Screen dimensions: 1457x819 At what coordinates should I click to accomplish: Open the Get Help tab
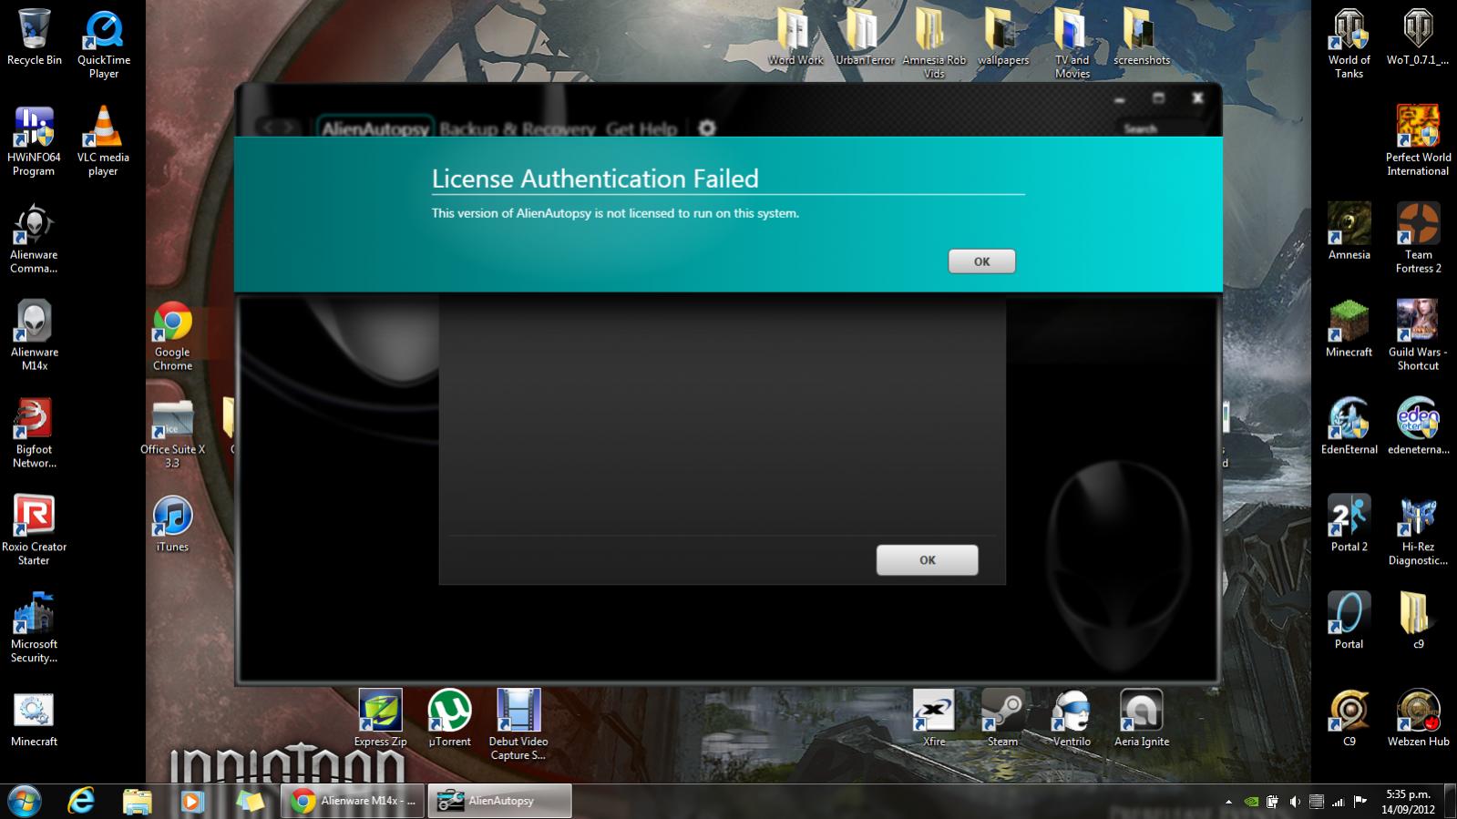[x=641, y=129]
